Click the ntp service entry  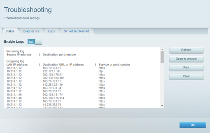(x=101, y=71)
